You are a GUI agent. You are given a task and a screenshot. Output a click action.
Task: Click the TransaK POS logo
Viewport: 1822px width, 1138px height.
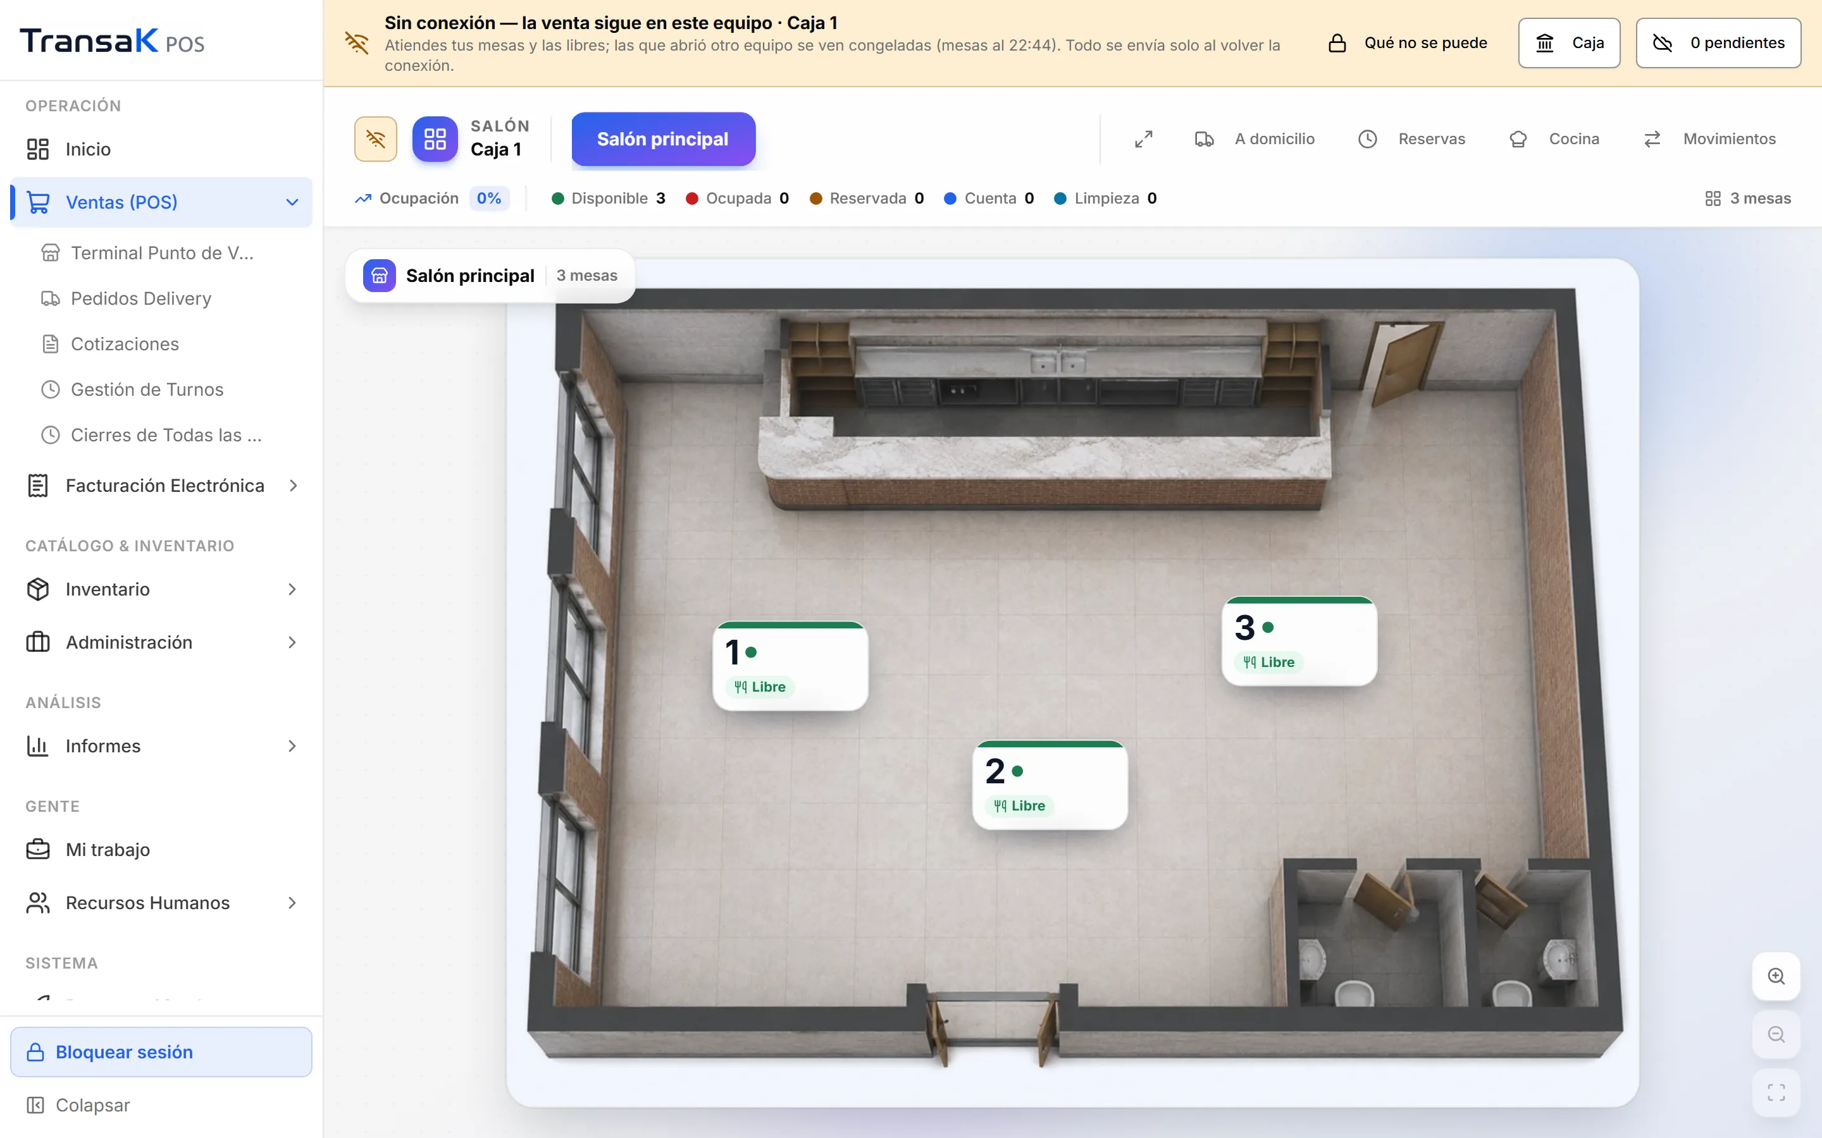[x=112, y=40]
